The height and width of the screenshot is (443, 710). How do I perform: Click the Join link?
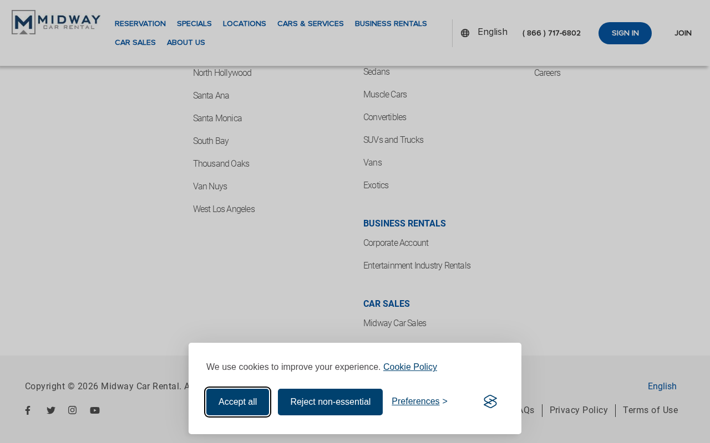click(x=683, y=33)
